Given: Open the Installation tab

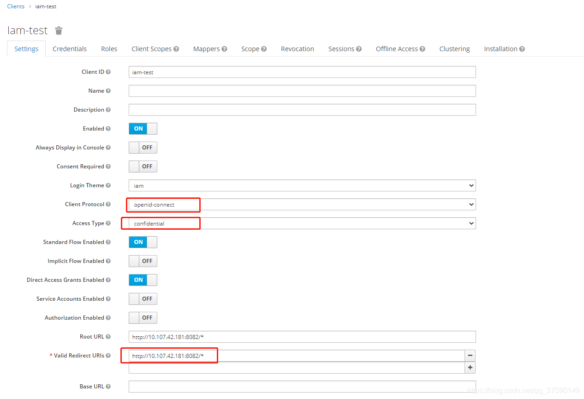Looking at the screenshot, I should [x=501, y=48].
